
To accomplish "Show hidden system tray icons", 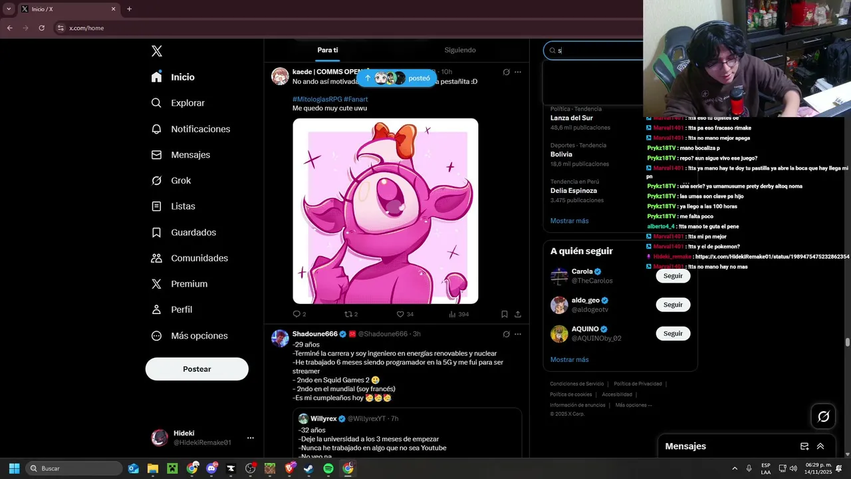I will [735, 468].
